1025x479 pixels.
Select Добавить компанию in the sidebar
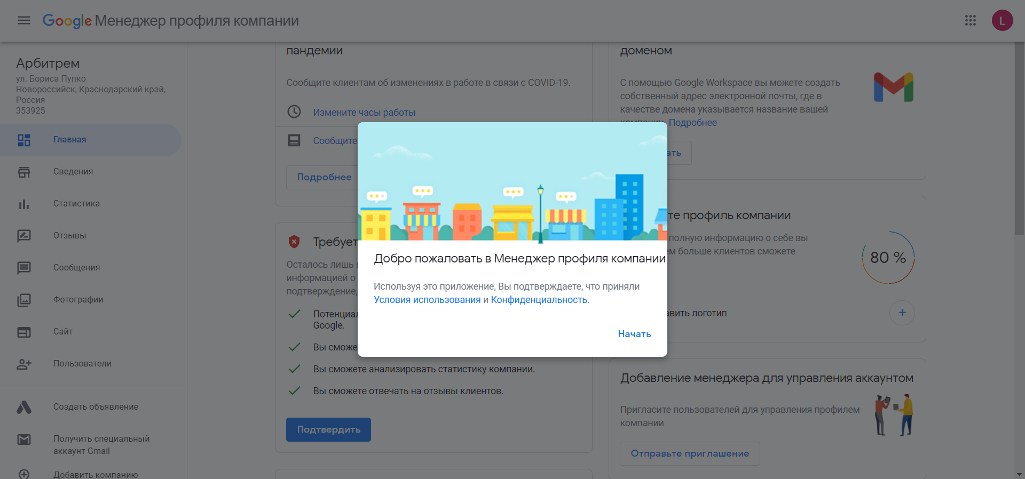pyautogui.click(x=91, y=474)
